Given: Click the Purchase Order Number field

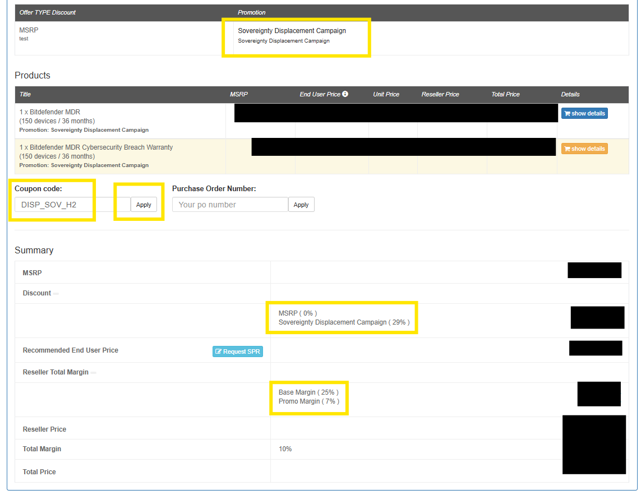Looking at the screenshot, I should tap(230, 205).
